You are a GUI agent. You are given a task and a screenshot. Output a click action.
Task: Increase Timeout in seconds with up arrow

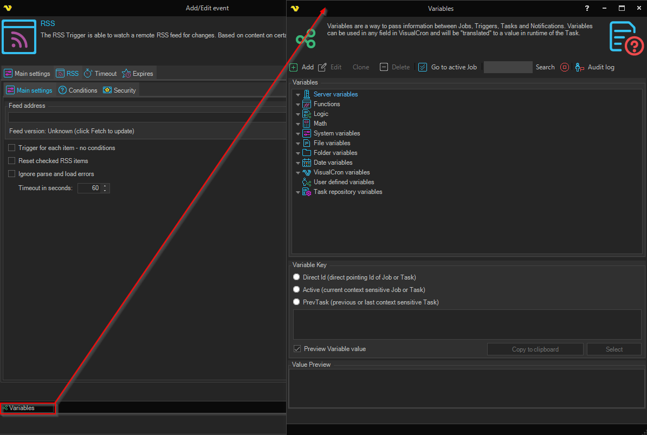coord(106,186)
